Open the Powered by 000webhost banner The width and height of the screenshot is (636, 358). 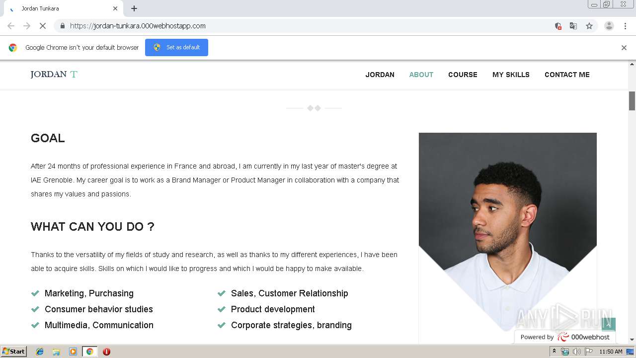(x=565, y=337)
